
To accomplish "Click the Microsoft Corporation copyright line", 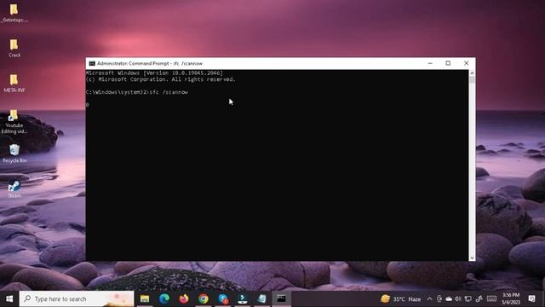I will [x=161, y=79].
